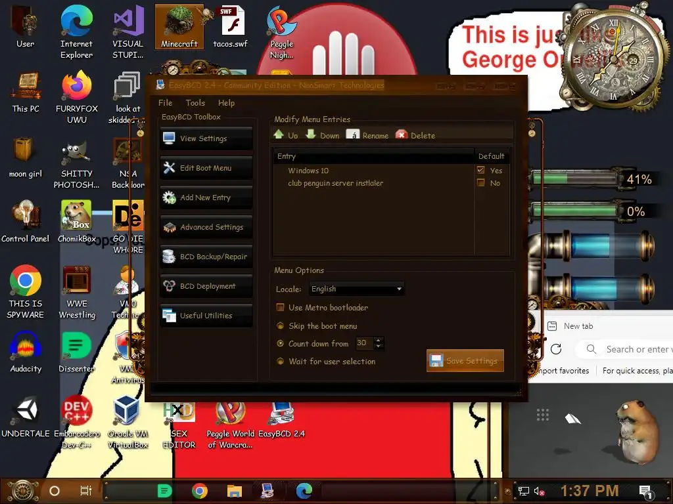Open Task View on taskbar
Image resolution: width=673 pixels, height=504 pixels.
(x=86, y=491)
